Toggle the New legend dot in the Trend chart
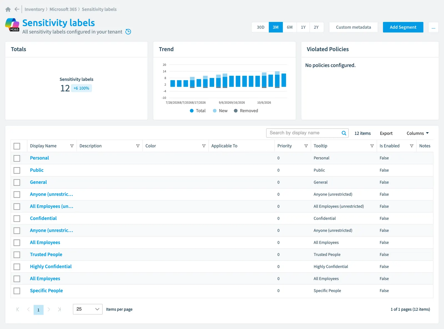Viewport: 444px width, 329px height. click(215, 111)
